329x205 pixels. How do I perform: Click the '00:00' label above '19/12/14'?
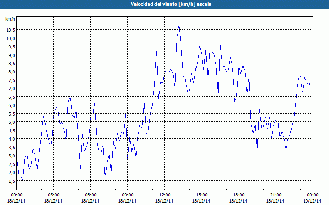(313, 195)
